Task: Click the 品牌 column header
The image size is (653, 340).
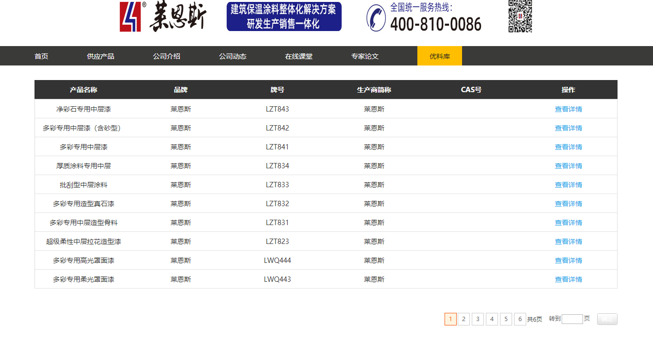Action: click(x=181, y=90)
